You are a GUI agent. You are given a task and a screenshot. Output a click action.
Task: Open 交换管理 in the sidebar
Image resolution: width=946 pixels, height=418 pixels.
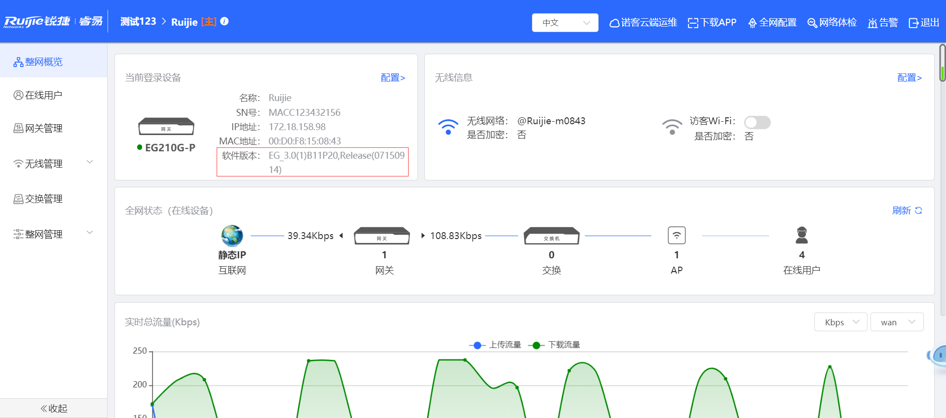coord(53,199)
